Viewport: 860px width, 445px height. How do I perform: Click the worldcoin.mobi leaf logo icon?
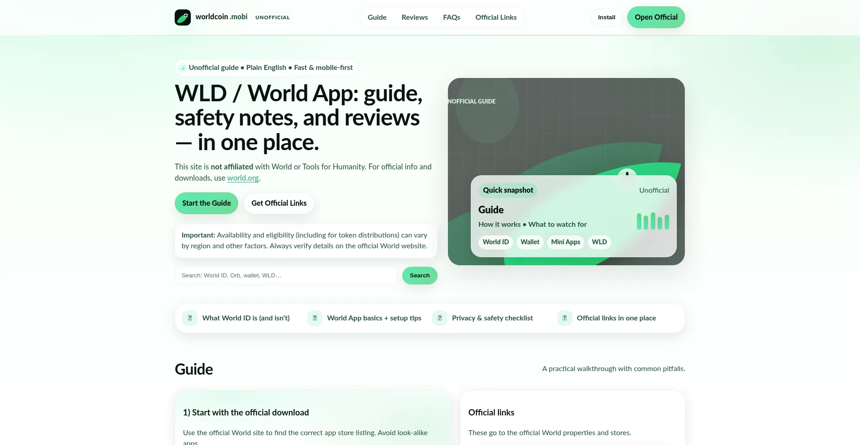pyautogui.click(x=183, y=17)
